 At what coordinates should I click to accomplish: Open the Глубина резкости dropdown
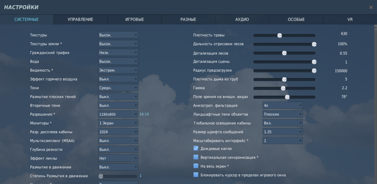[118, 149]
